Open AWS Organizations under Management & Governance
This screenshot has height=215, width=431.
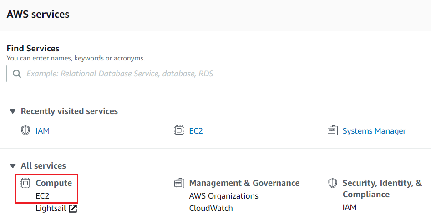224,196
